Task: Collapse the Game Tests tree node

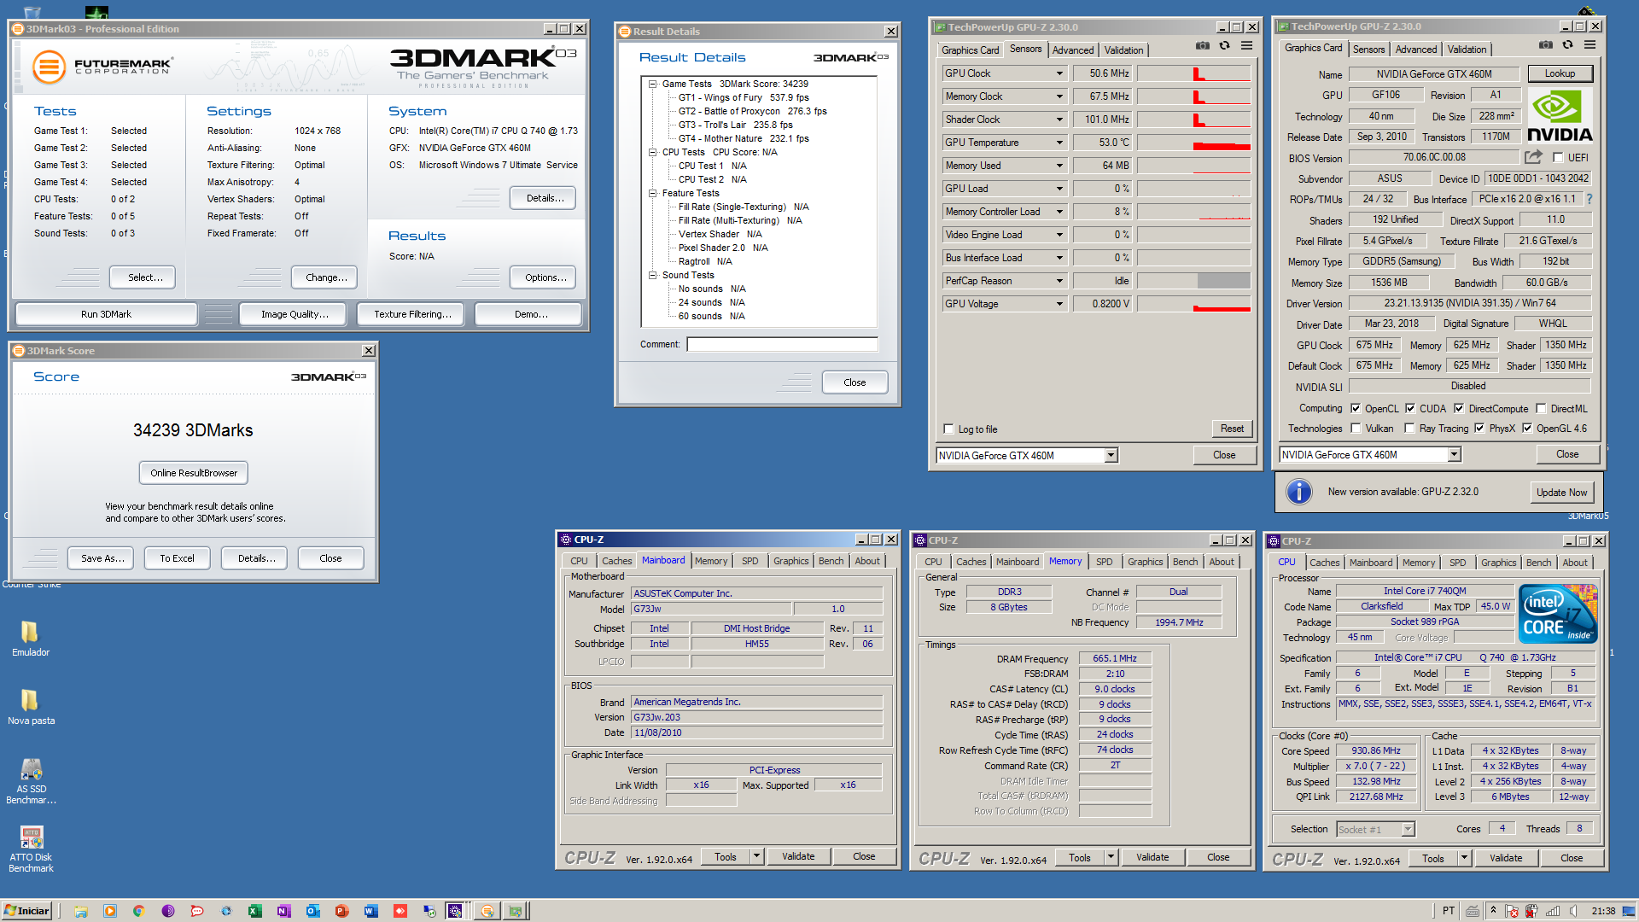Action: click(x=652, y=84)
